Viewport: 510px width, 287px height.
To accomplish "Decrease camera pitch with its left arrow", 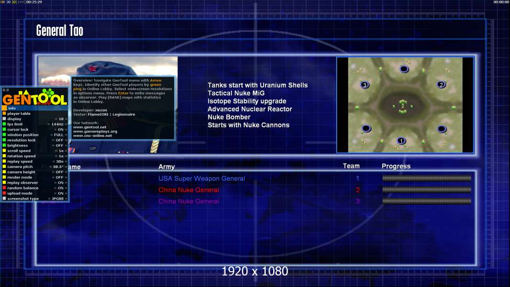I will (50, 167).
